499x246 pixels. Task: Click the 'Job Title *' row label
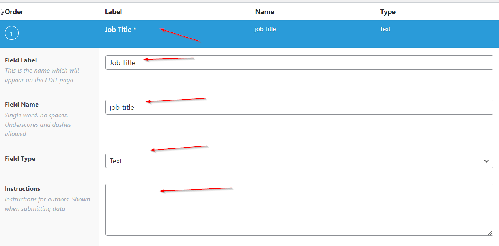[x=120, y=29]
